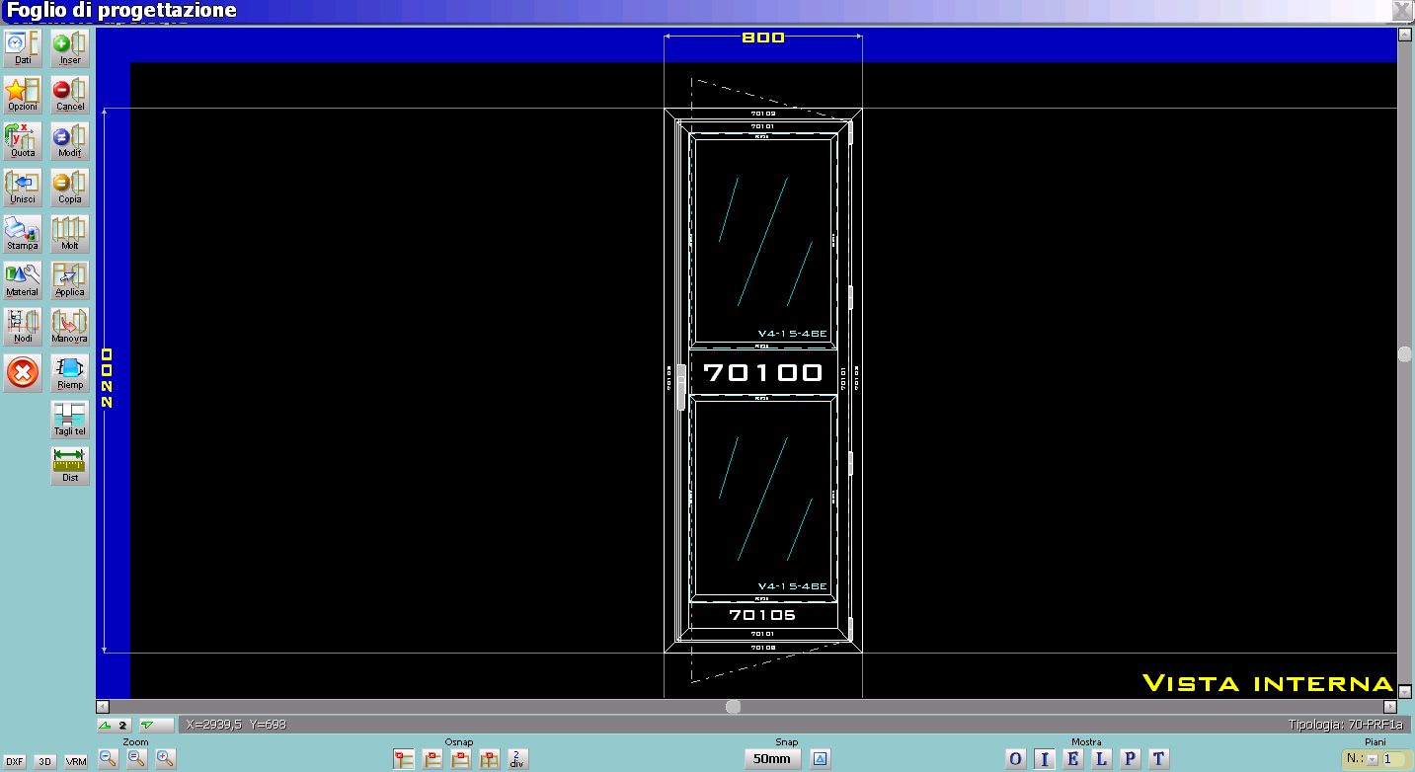The image size is (1415, 772).
Task: Open the Tagli tel tool
Action: click(70, 419)
